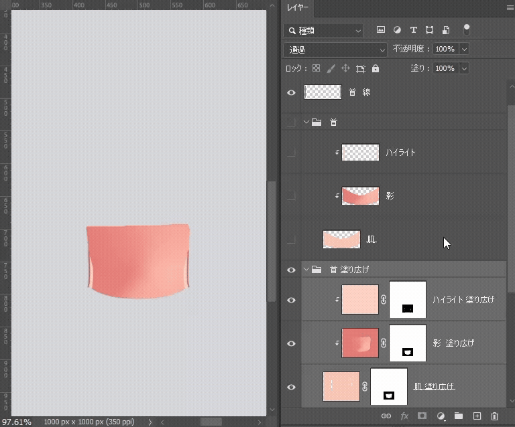Hide the 首 線 layer
The image size is (515, 427).
tap(291, 92)
